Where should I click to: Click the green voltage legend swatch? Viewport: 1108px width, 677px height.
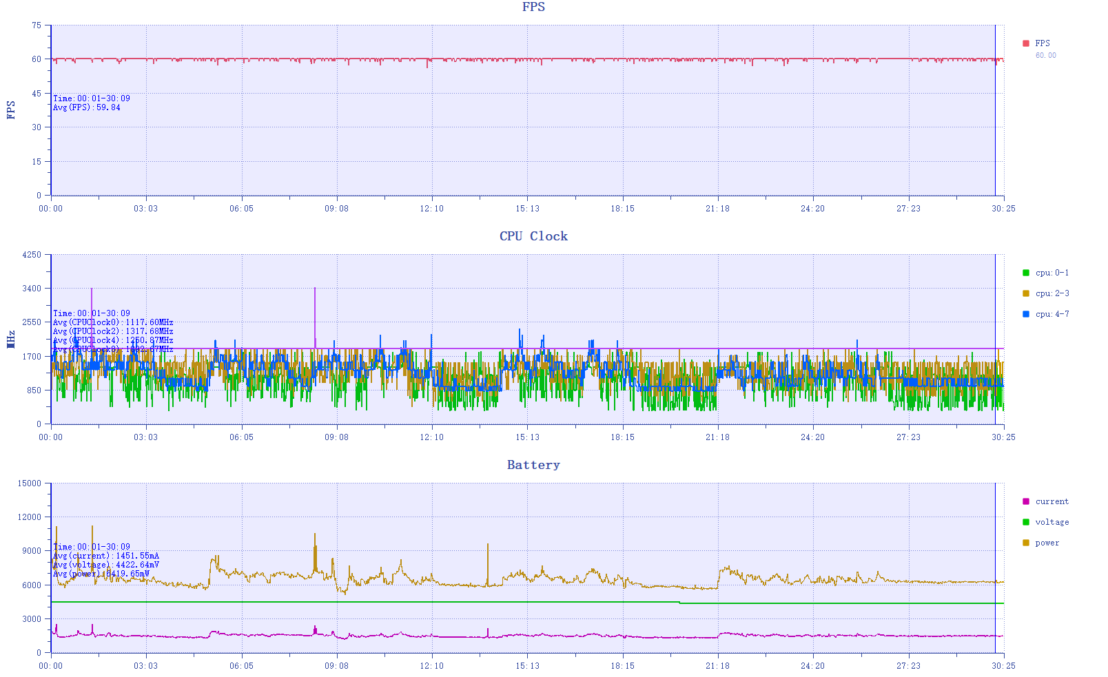click(1025, 522)
